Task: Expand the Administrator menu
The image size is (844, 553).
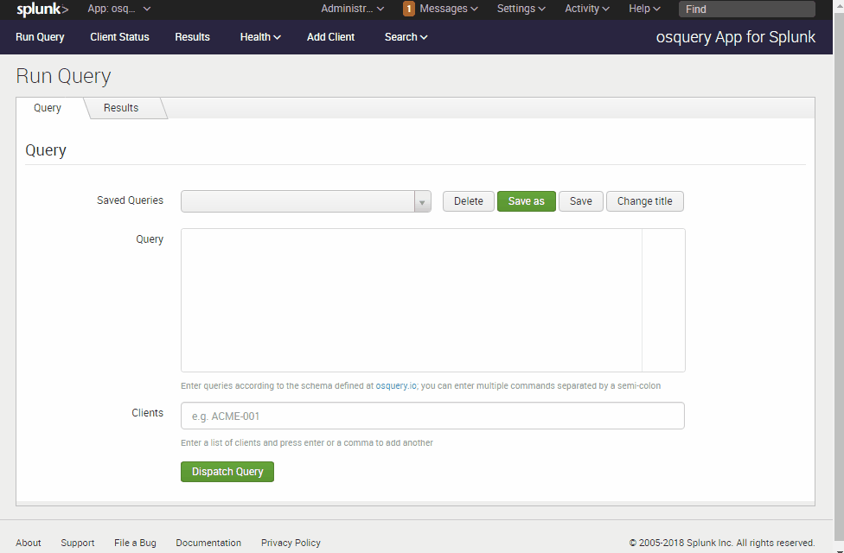Action: [x=353, y=9]
